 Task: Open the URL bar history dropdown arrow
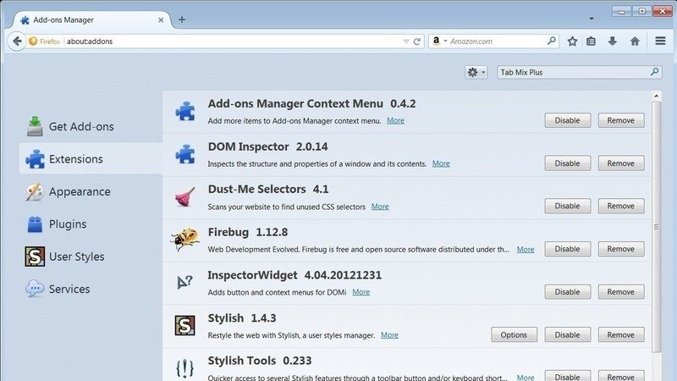point(406,41)
